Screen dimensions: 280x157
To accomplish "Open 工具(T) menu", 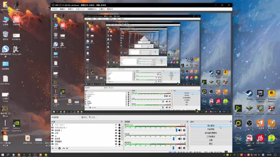I will point(102,9).
